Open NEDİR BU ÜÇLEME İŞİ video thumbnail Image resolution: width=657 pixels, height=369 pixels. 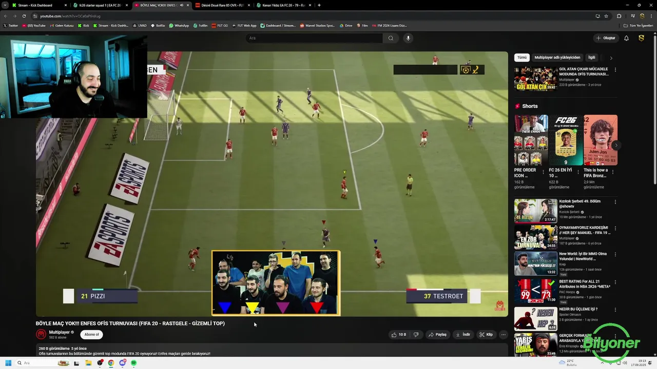click(x=536, y=318)
